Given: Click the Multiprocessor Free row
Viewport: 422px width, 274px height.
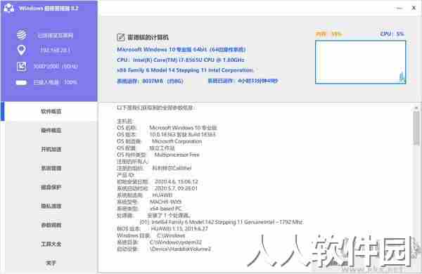Looking at the screenshot, I should [158, 155].
